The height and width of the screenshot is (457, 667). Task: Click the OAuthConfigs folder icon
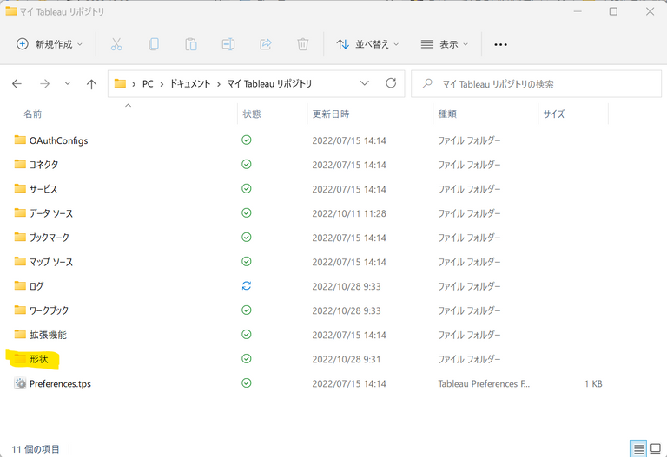click(x=20, y=140)
